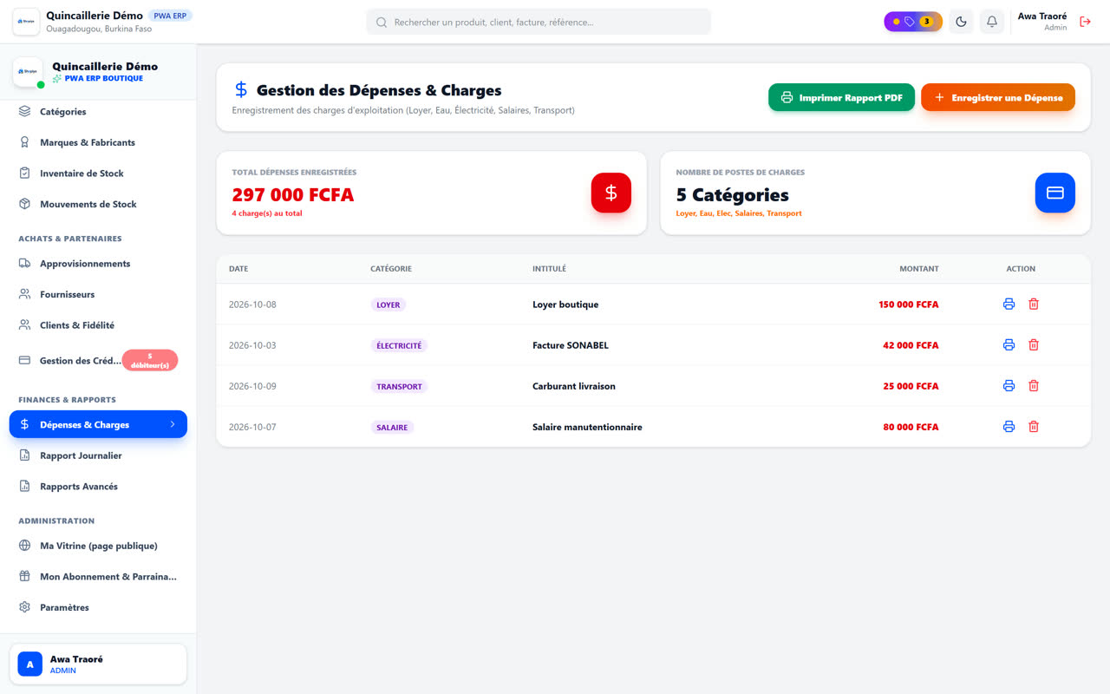Screen dimensions: 1110x694
Task: Open notifications bell in the top bar
Action: 992,22
